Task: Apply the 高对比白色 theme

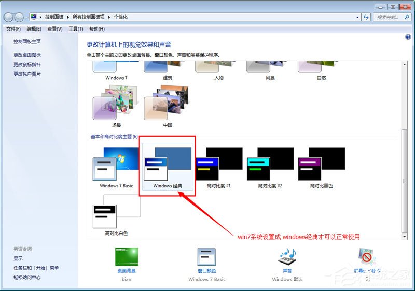Action: tap(116, 216)
